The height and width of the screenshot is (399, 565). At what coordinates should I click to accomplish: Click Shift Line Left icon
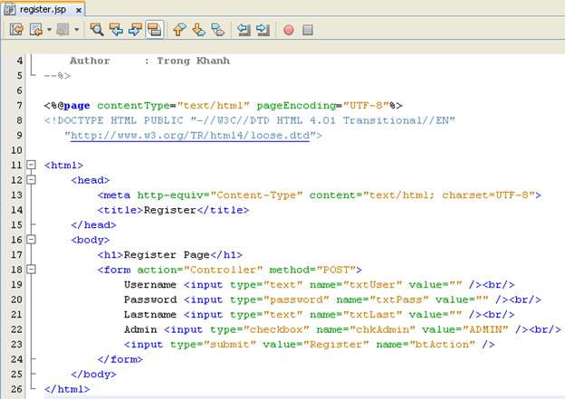point(244,30)
